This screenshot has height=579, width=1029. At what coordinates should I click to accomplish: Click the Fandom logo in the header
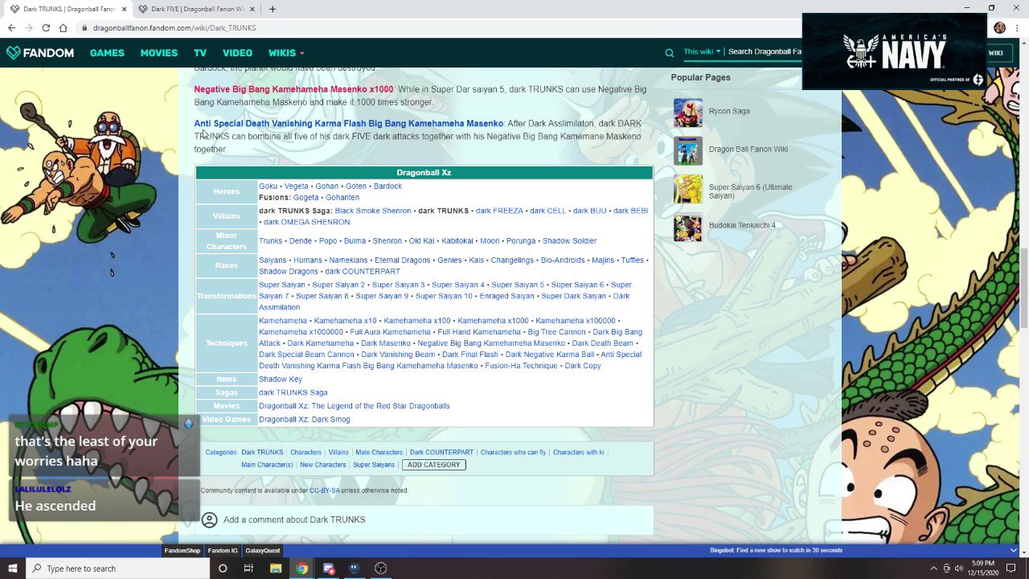pos(40,53)
